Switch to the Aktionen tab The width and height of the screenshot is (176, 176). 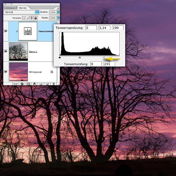pyautogui.click(x=10, y=8)
